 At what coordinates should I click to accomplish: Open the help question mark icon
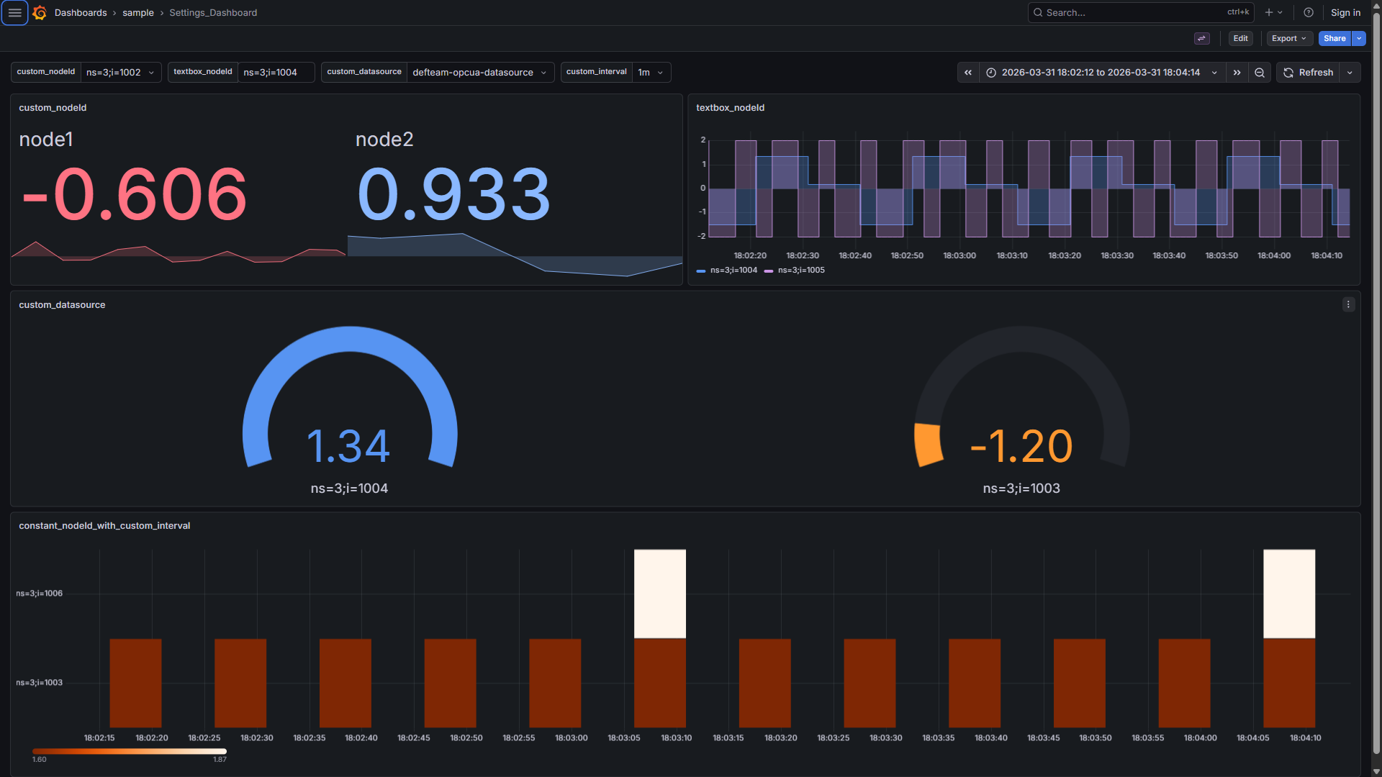[1309, 12]
